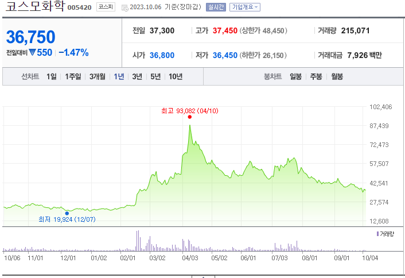
Task: Select the 3개월 line chart tab
Action: [x=98, y=76]
